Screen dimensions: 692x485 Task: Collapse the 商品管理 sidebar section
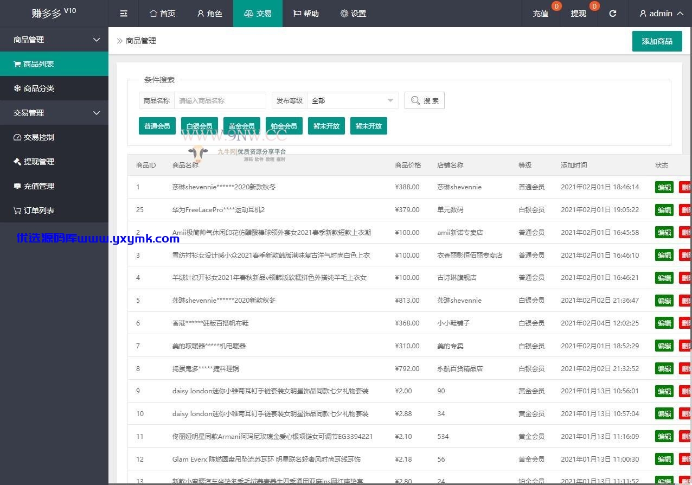[x=54, y=40]
